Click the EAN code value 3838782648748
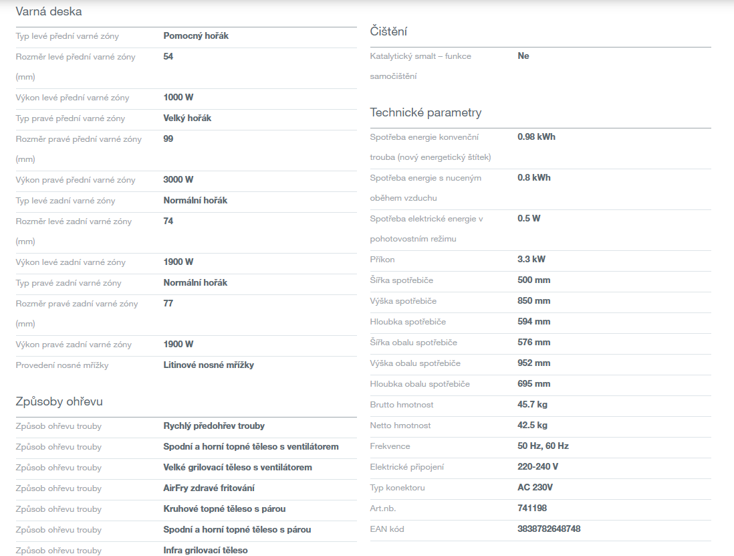 point(549,529)
